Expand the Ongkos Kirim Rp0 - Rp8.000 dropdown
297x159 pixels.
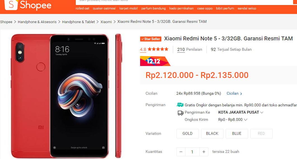pyautogui.click(x=233, y=119)
